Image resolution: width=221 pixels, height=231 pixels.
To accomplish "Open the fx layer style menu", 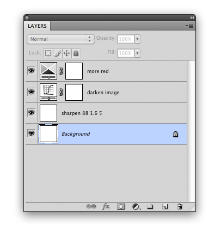I will click(x=106, y=206).
